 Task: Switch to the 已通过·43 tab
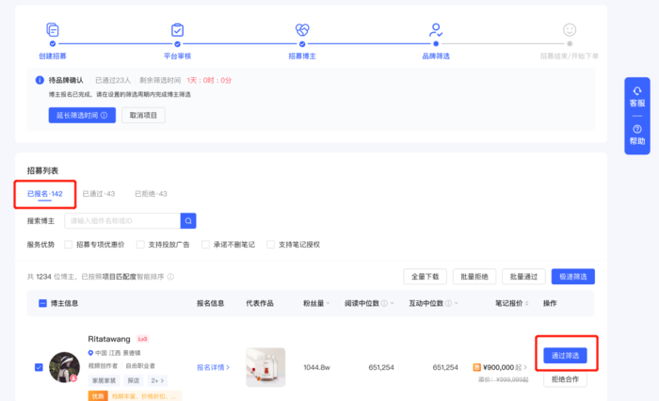click(x=98, y=194)
